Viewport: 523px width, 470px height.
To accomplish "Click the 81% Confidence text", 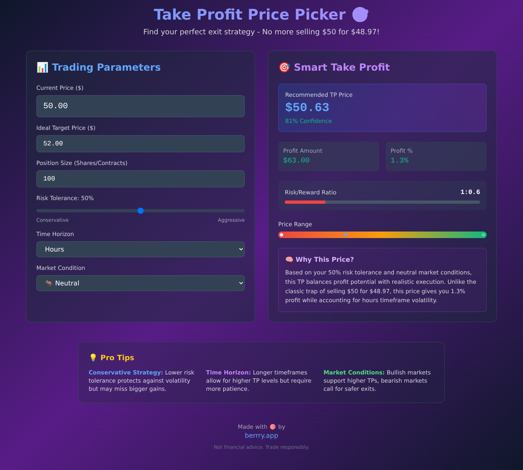I will 308,120.
